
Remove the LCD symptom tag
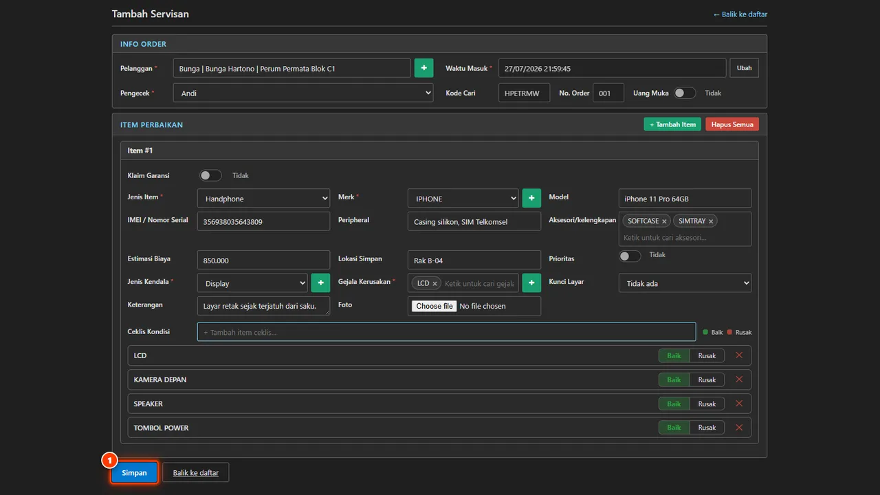[434, 283]
